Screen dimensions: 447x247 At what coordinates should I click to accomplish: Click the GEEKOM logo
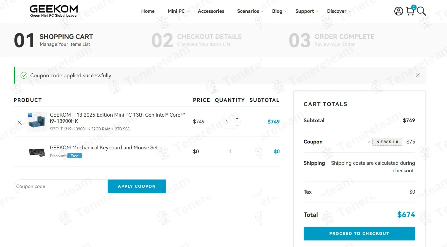coord(54,11)
